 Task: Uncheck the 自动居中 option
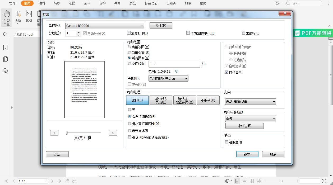coord(226,72)
